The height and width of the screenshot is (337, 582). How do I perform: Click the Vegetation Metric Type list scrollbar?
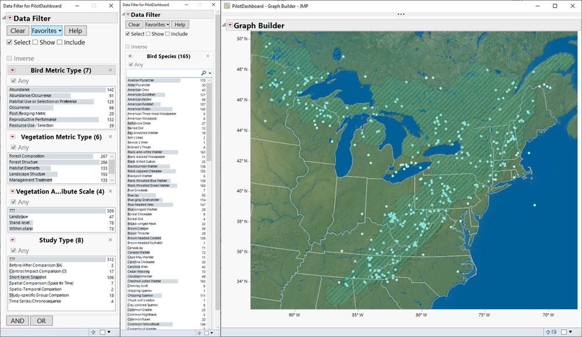tap(112, 166)
